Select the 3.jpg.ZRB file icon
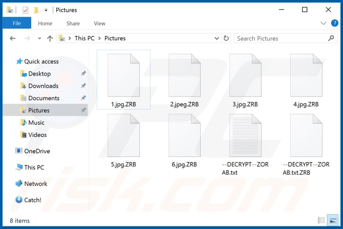343x229 pixels. 245,75
